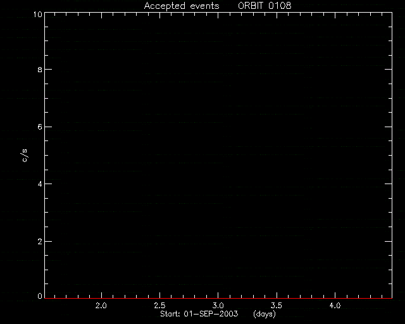Click the y-axis label '6'
This screenshot has width=405, height=324.
[40, 127]
